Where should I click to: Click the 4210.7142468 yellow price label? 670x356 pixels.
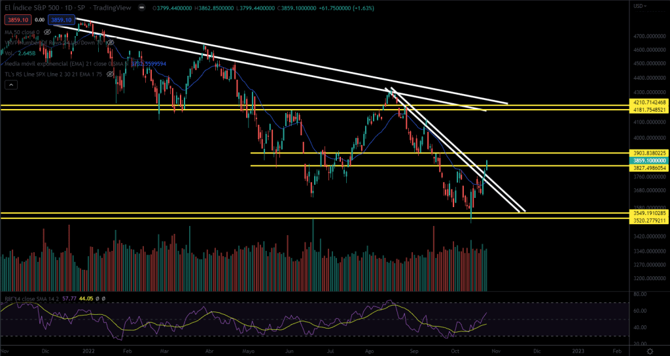(x=649, y=103)
